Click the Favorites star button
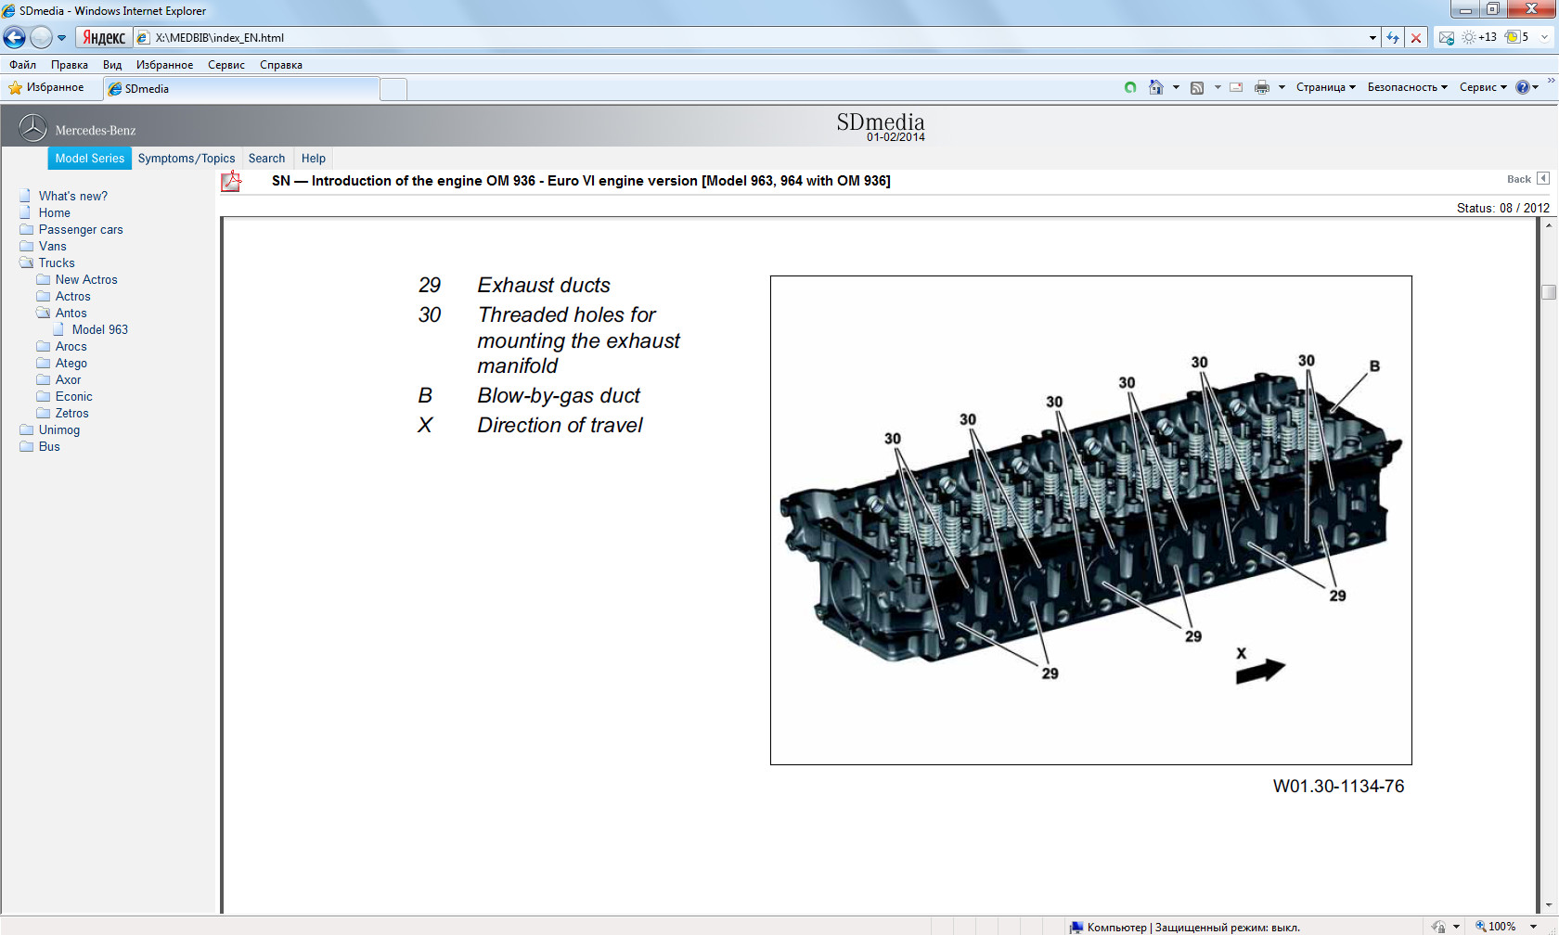The image size is (1559, 935). (46, 87)
